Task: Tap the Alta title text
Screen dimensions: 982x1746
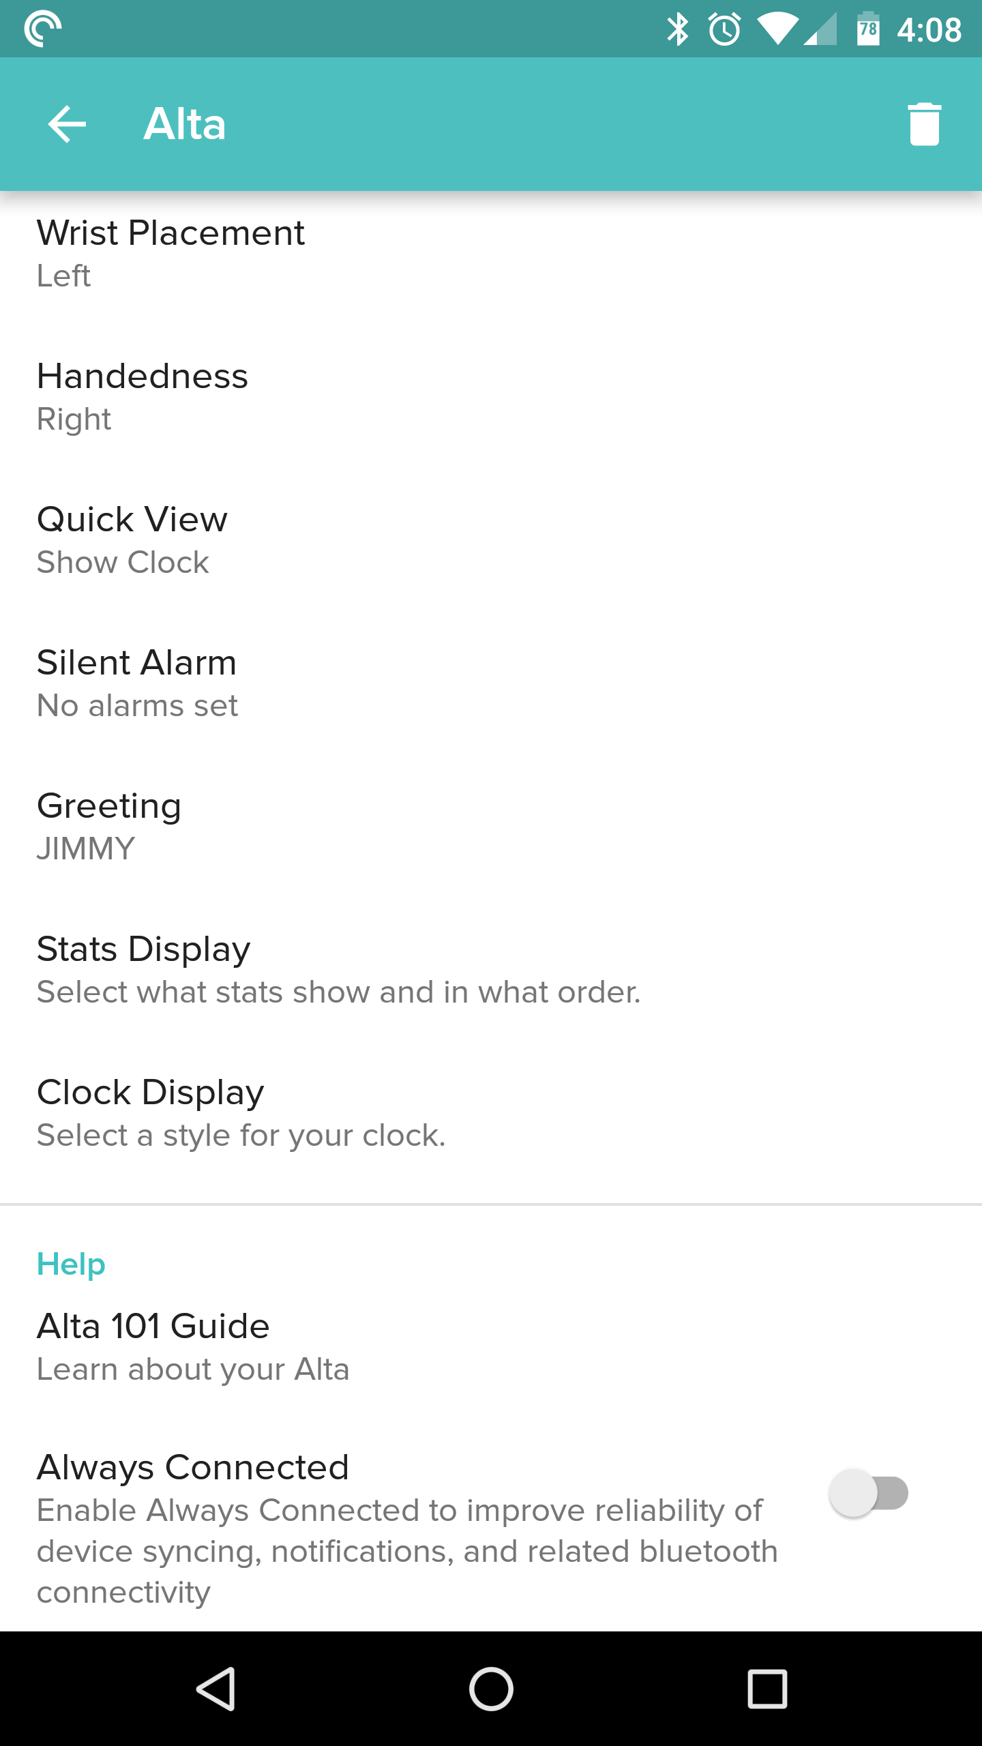Action: click(x=184, y=124)
